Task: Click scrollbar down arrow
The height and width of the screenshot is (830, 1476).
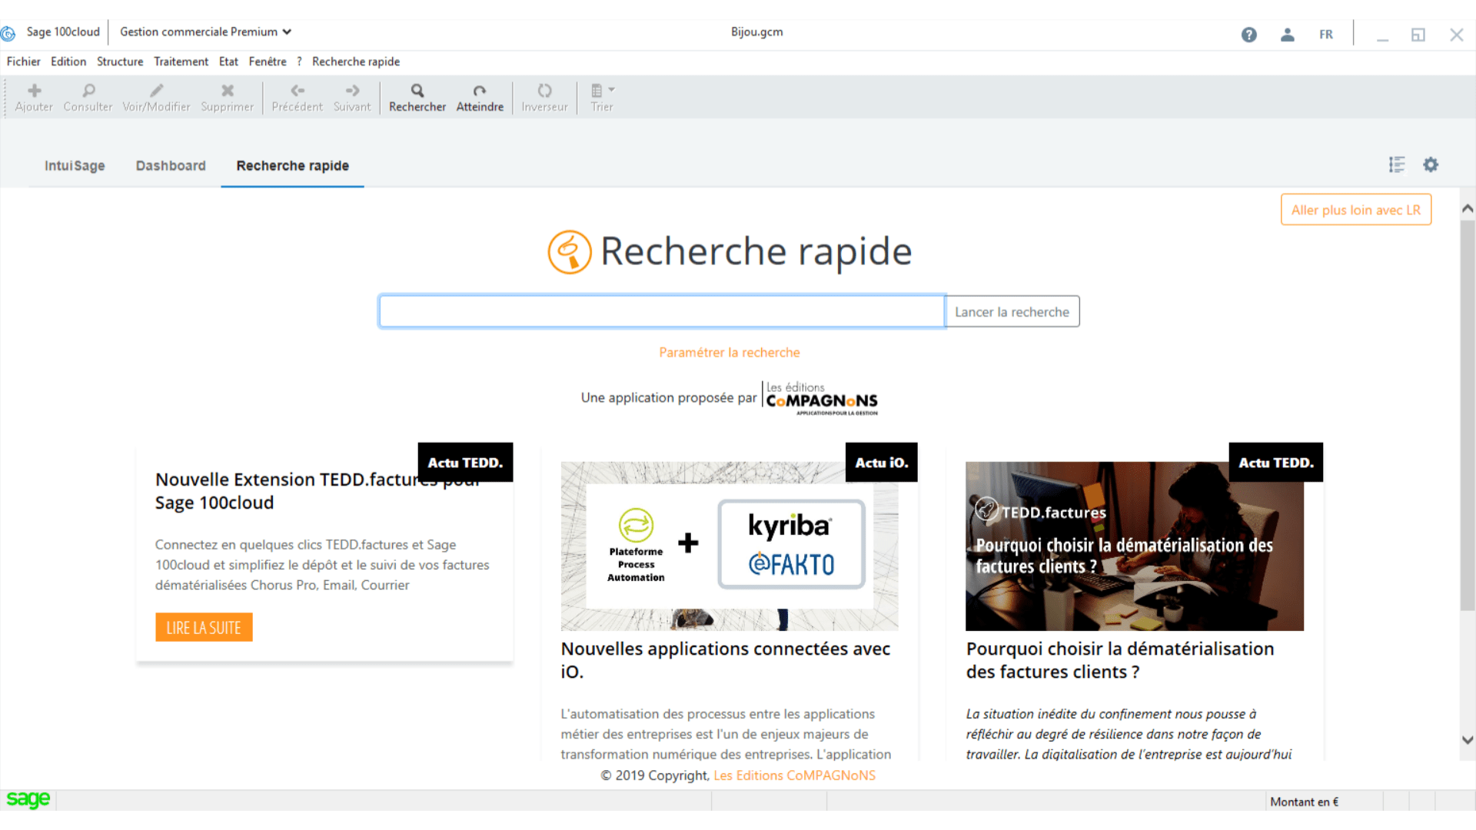Action: [1468, 740]
